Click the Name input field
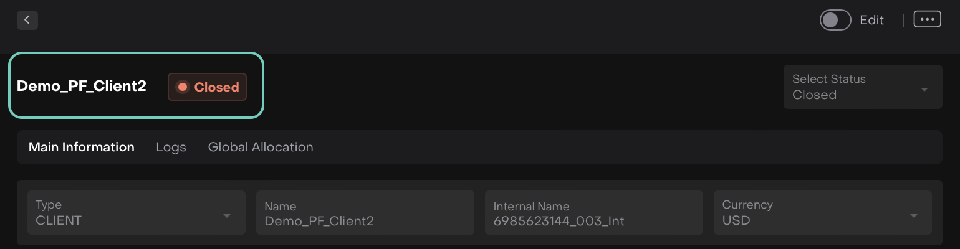The height and width of the screenshot is (249, 960). 365,213
